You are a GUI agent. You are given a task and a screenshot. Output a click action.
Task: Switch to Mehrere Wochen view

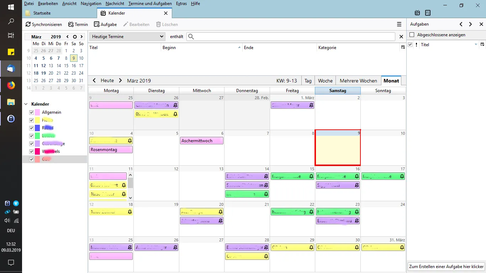[x=358, y=81]
